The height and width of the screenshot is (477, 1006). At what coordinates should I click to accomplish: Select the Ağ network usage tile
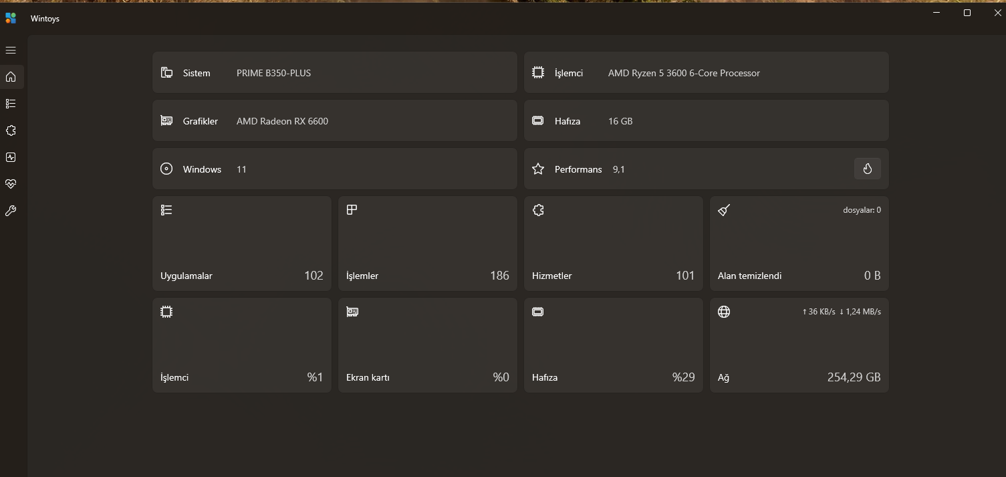799,345
